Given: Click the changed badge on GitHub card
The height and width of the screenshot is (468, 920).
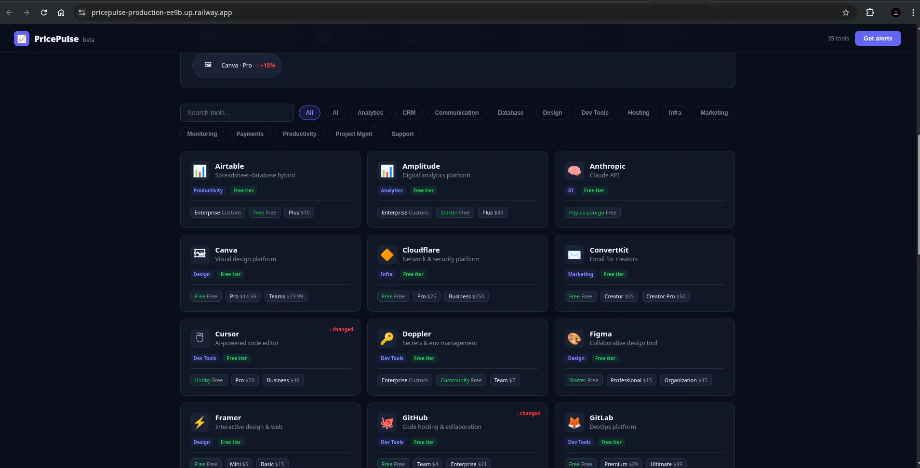Looking at the screenshot, I should click(529, 414).
